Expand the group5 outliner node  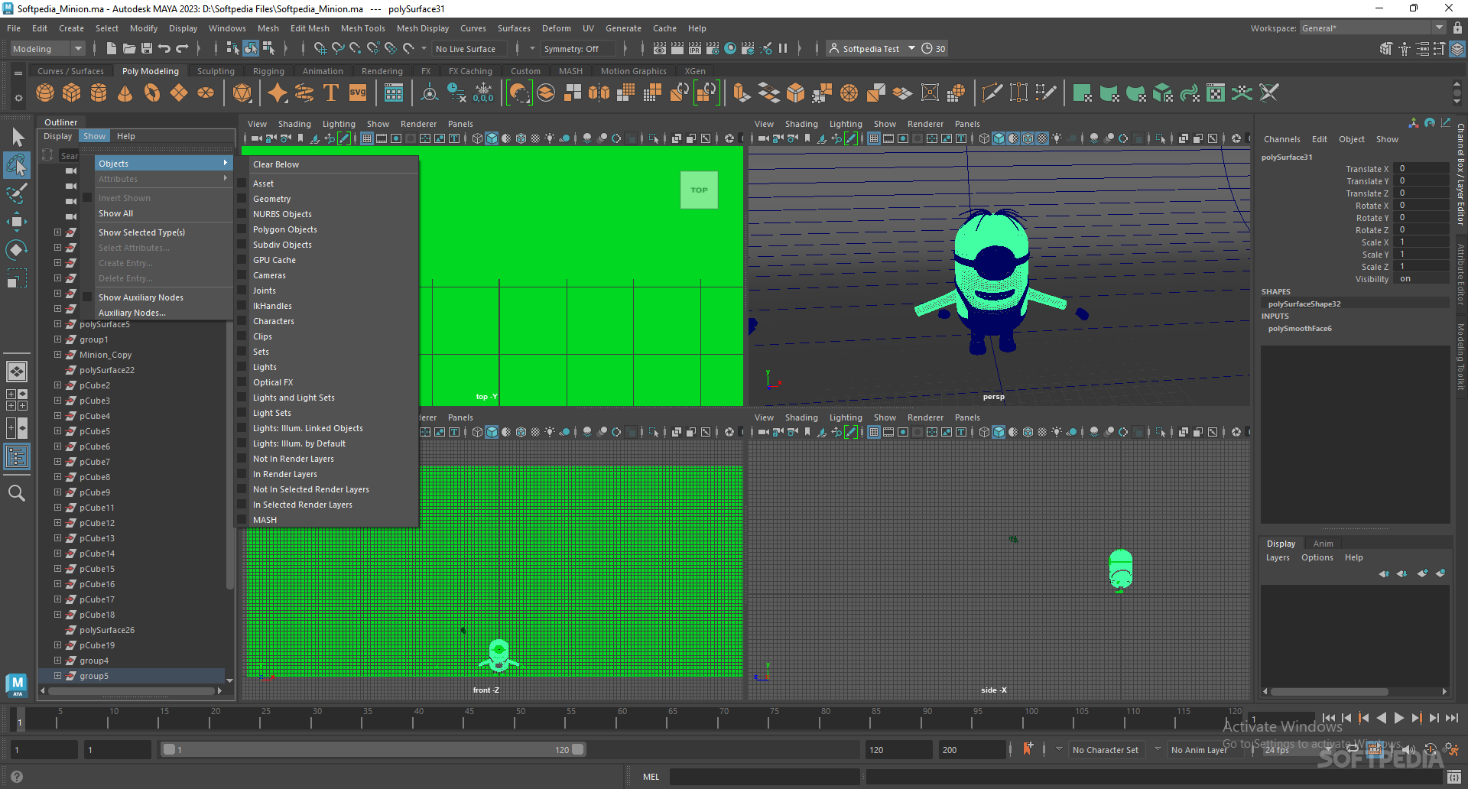(57, 676)
